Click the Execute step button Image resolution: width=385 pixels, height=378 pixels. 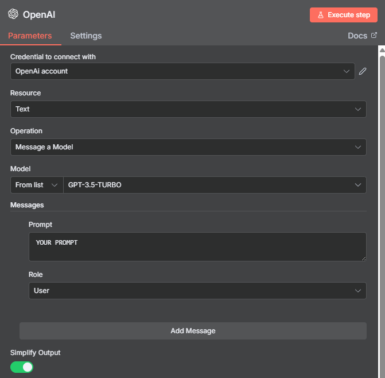click(344, 15)
